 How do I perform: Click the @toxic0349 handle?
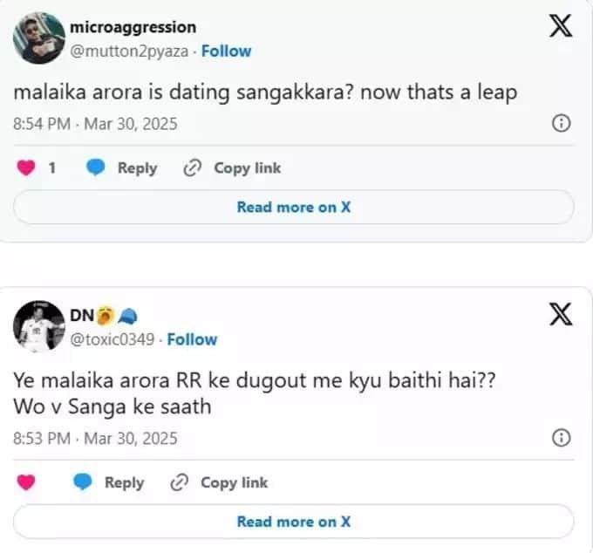pos(112,339)
